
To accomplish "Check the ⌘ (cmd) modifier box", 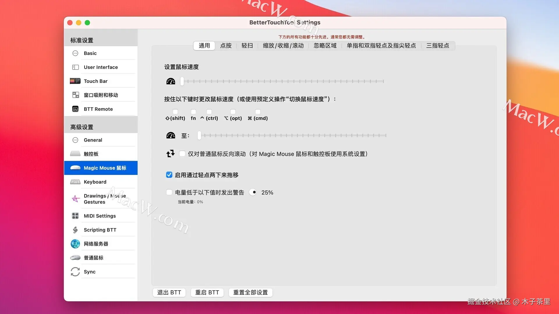I will [x=258, y=112].
